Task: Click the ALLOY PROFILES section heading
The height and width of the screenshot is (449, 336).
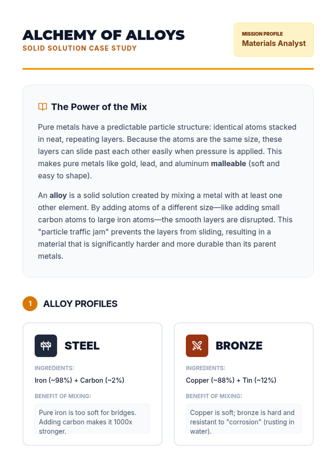Action: [x=80, y=304]
